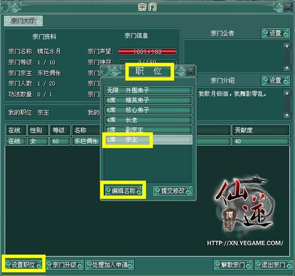This screenshot has height=276, width=295.
Task: Click 设置 next to 宗门公告
Action: coord(276,33)
